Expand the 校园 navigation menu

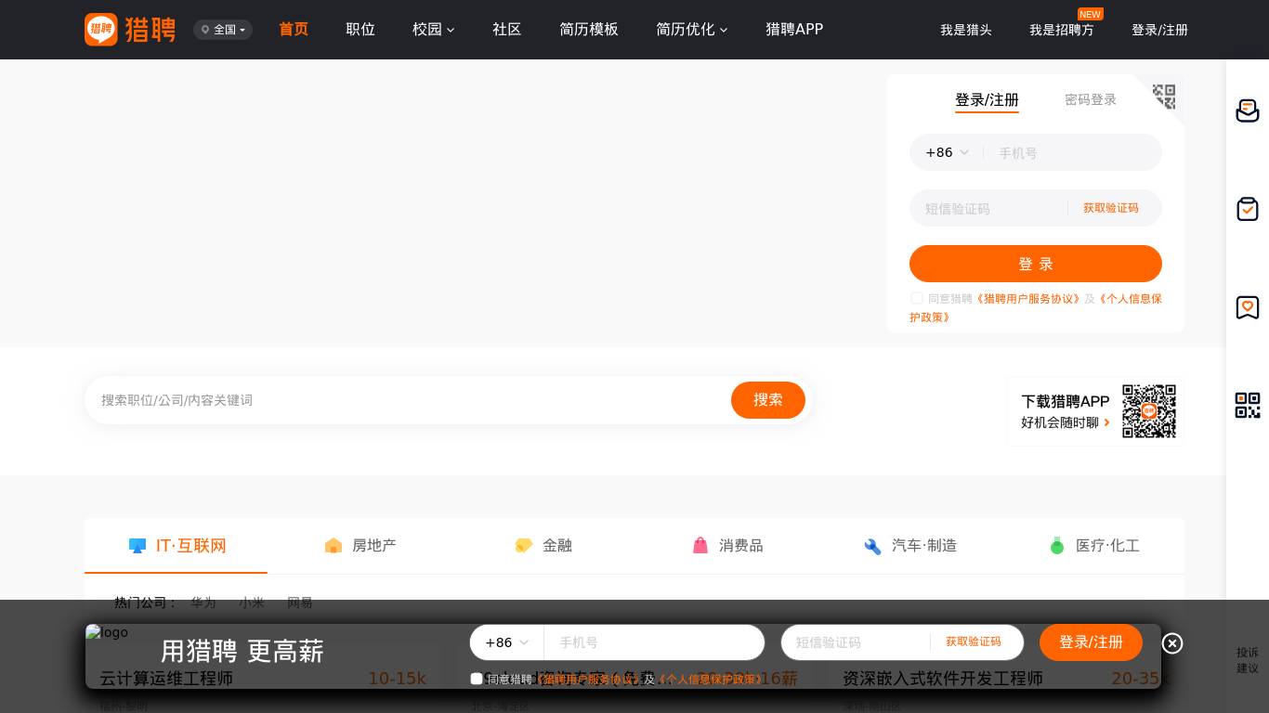(433, 30)
